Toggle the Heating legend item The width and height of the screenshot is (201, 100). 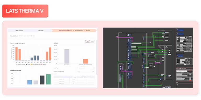coord(43,64)
